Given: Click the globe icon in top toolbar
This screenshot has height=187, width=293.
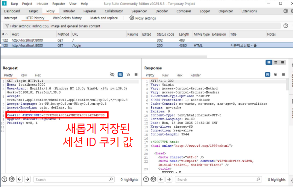Looking at the screenshot, I should 285,11.
